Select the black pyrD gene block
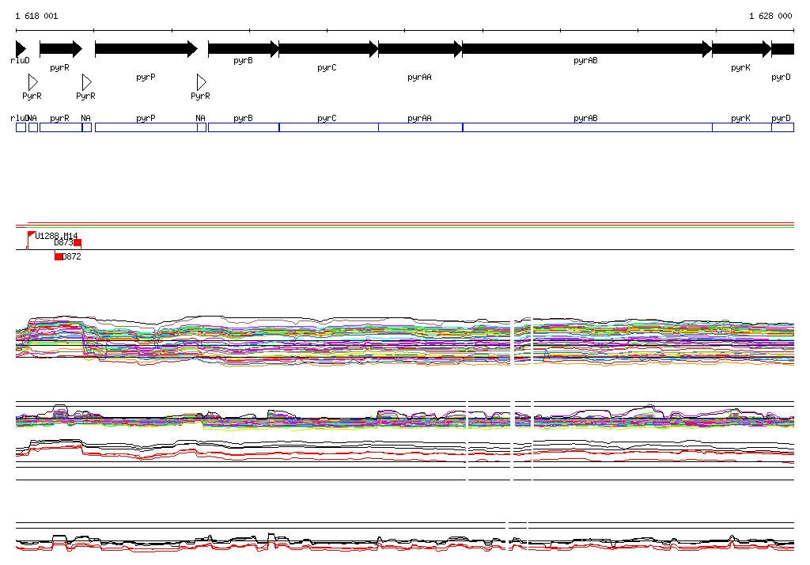The height and width of the screenshot is (565, 810). tap(782, 49)
